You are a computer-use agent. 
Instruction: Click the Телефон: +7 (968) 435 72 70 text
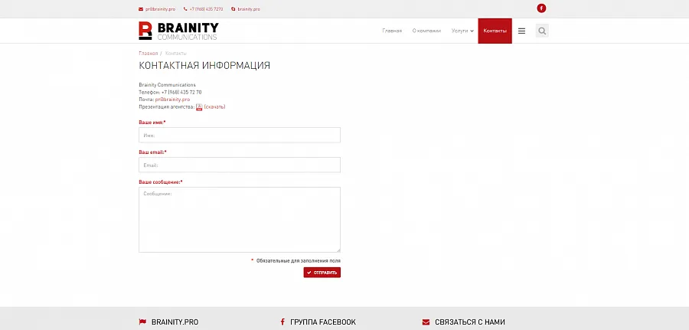click(170, 93)
